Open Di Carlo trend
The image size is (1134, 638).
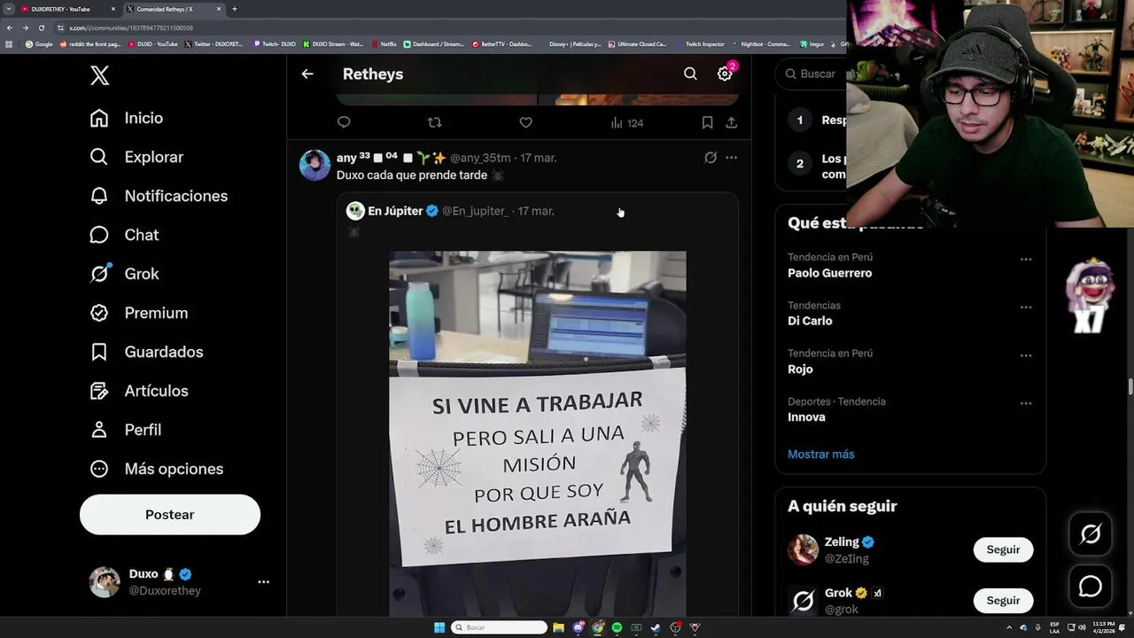coord(810,321)
